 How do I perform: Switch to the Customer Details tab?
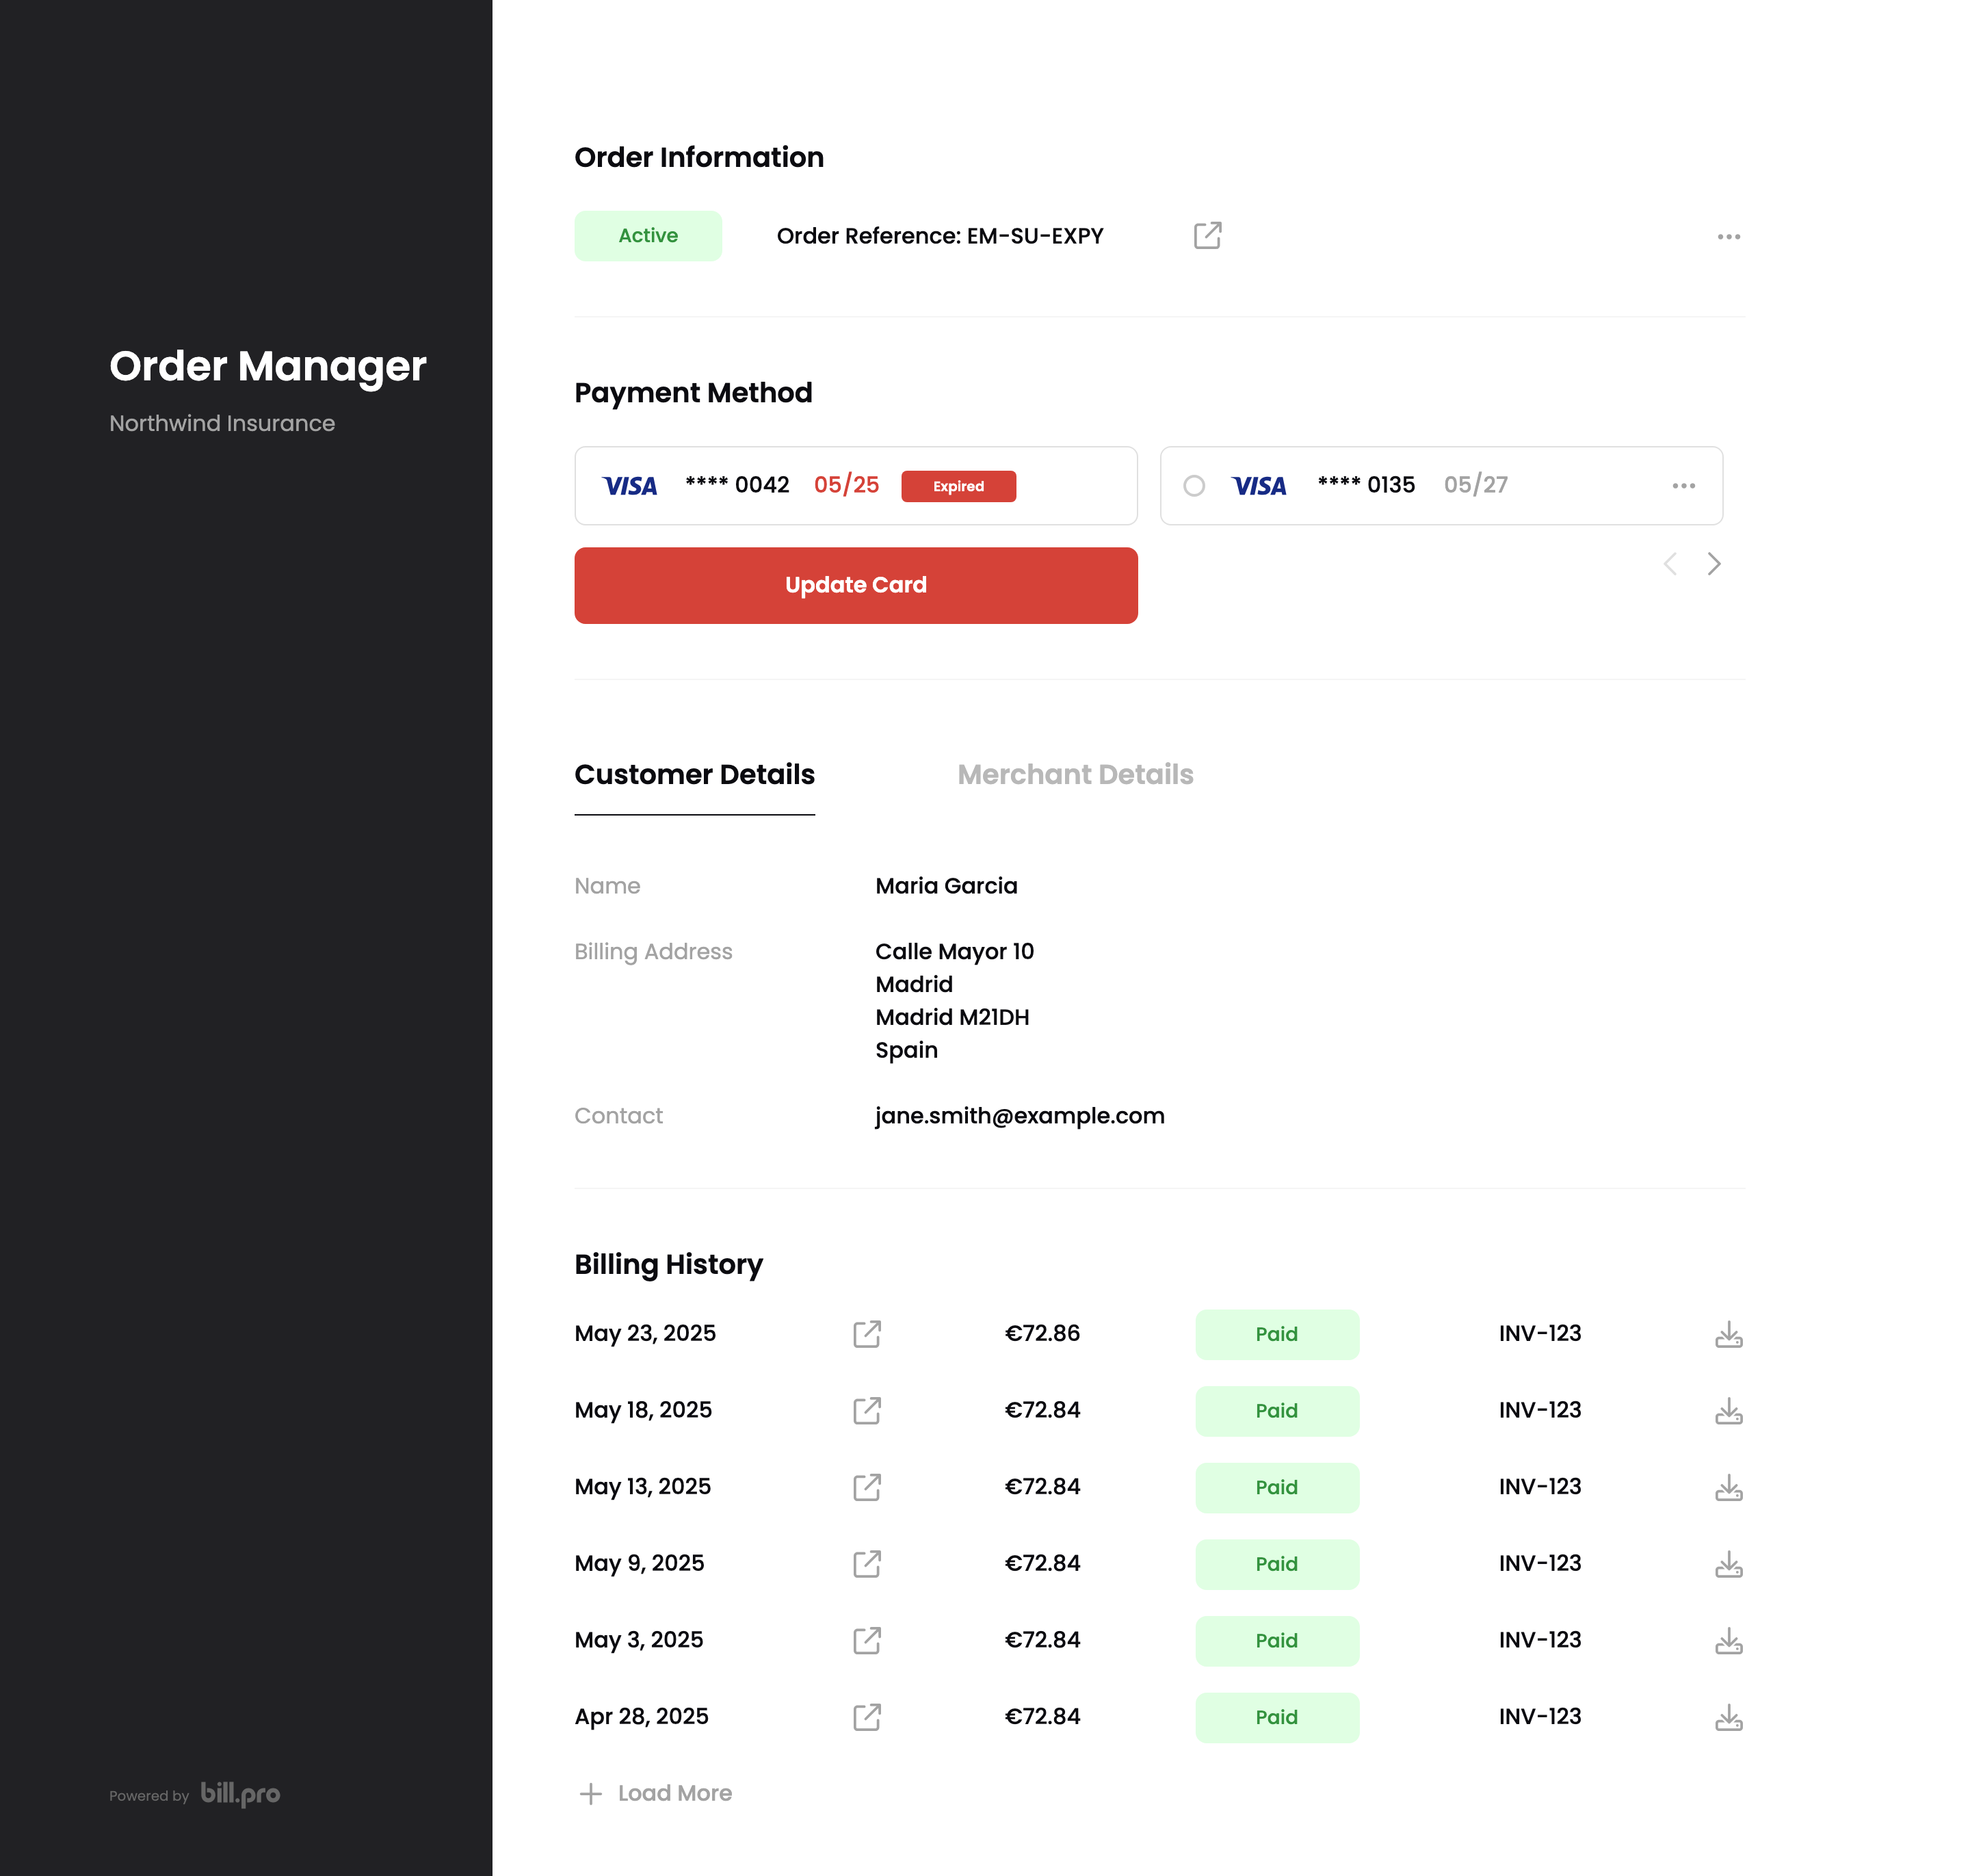[x=694, y=775]
